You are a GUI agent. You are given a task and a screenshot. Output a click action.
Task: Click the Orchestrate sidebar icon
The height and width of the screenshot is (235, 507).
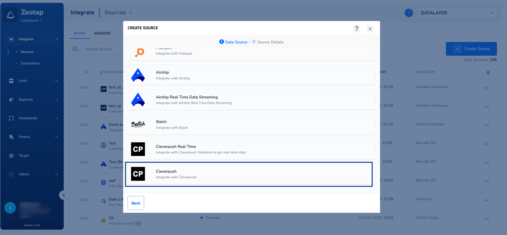click(x=11, y=118)
